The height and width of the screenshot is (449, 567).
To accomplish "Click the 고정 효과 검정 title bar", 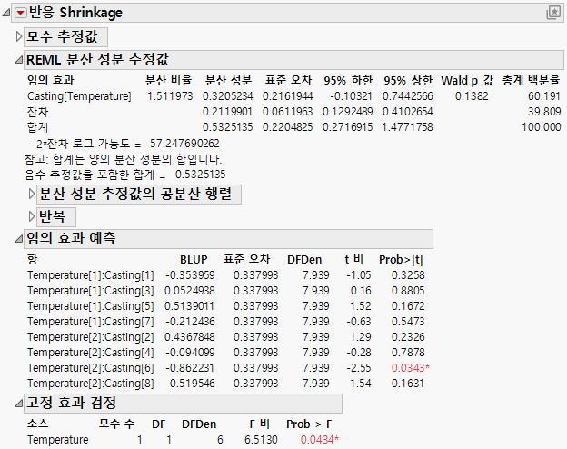I will click(x=183, y=403).
